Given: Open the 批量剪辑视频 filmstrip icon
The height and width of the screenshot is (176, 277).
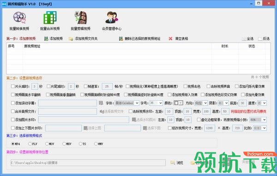Looking at the screenshot, I should coord(81,18).
